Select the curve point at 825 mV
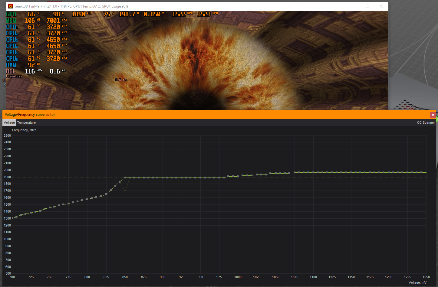Viewport: 438px width, 287px height. click(106, 194)
